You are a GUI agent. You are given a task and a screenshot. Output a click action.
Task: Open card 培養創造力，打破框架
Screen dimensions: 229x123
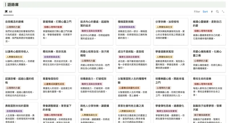(x=96, y=87)
